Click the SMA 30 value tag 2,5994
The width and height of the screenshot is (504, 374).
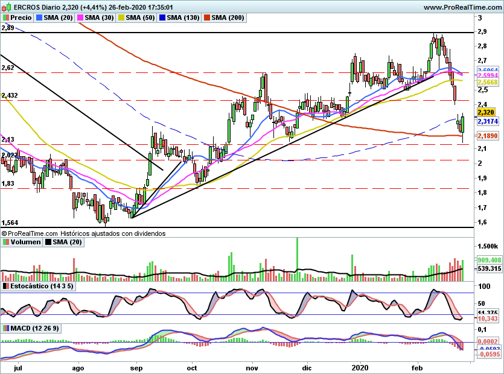tap(488, 75)
